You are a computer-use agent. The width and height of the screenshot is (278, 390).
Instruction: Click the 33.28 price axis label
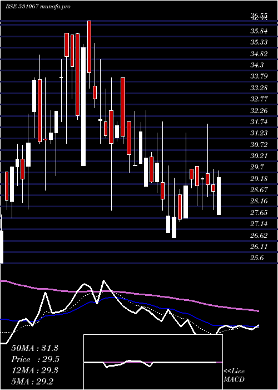[x=259, y=88]
